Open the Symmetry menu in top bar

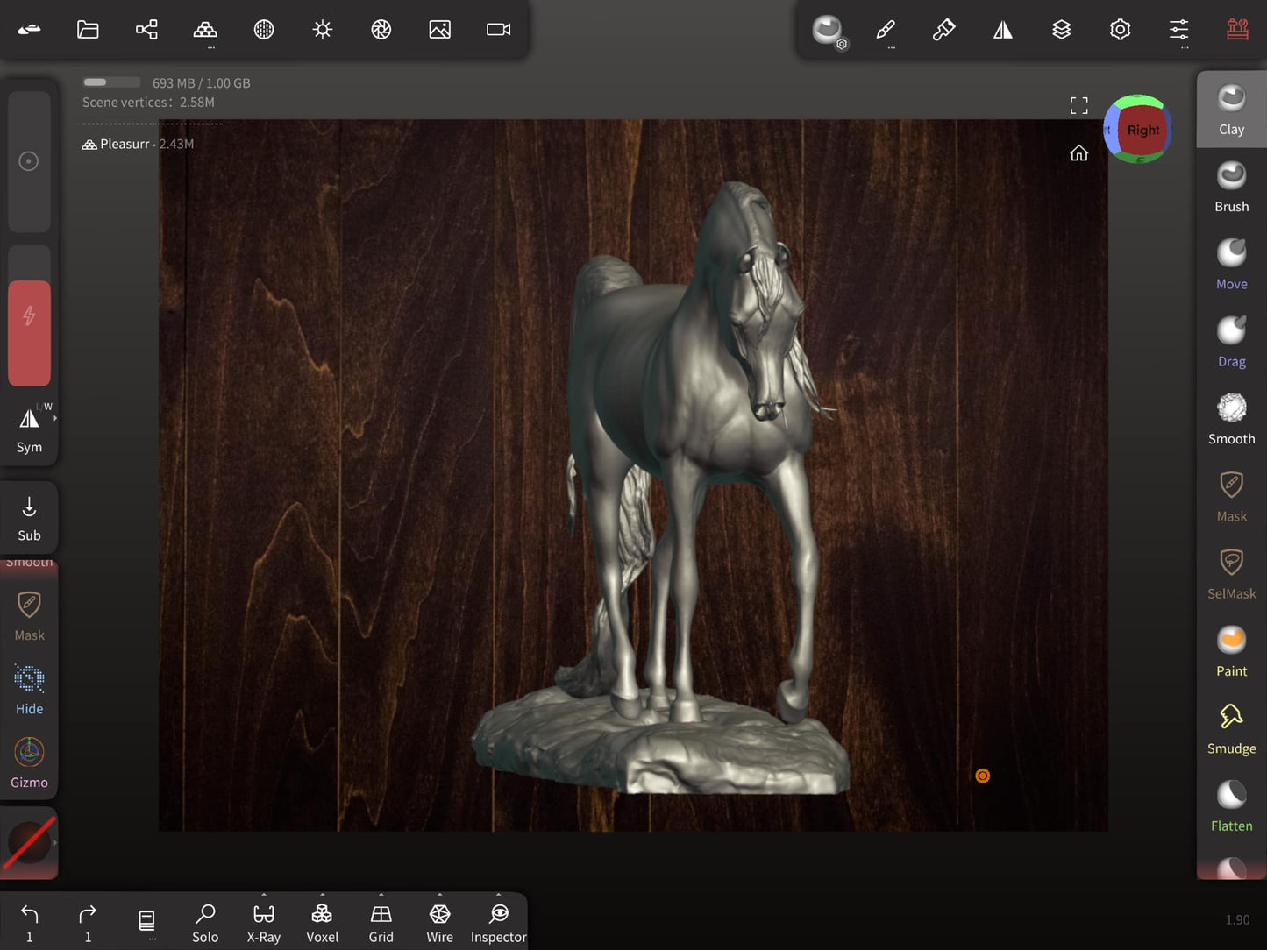pos(1002,30)
